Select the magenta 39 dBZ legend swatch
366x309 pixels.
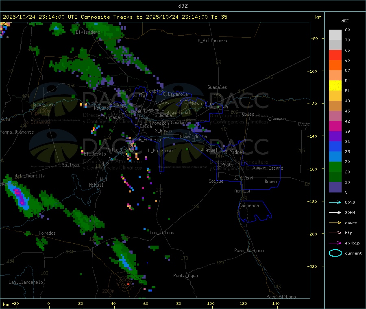click(x=335, y=126)
